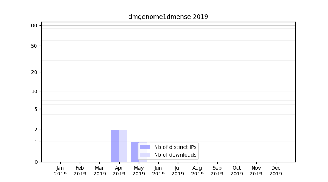
Task: Pick the Jun 2019 x-axis label
Action: point(158,171)
